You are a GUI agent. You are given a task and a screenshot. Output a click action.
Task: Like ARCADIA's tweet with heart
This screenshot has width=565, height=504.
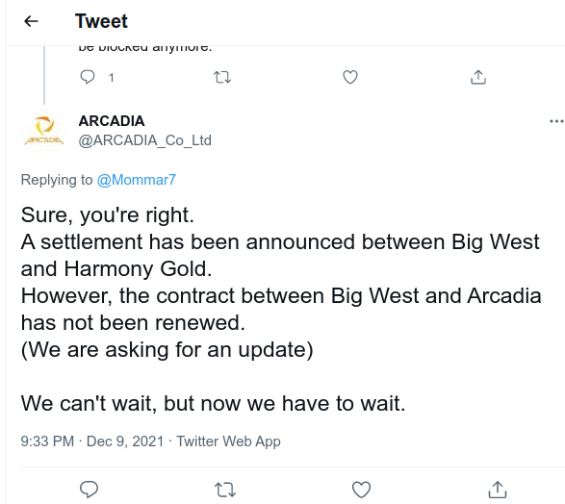pyautogui.click(x=361, y=490)
